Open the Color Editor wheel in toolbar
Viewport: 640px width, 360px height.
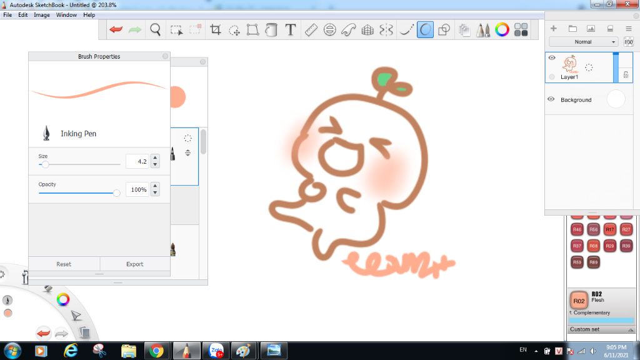point(502,29)
